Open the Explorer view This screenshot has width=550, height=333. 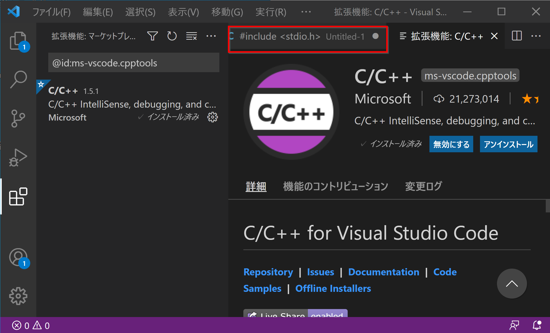[18, 41]
